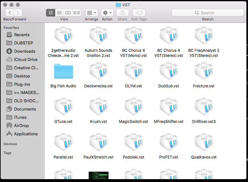Click the Favorites sidebar section header
Viewport: 248px width, 182px height.
[x=11, y=28]
